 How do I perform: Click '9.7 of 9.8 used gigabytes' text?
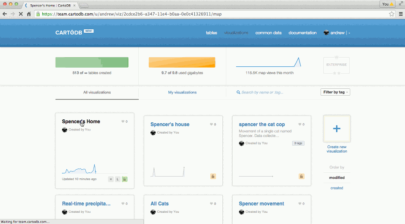[182, 73]
